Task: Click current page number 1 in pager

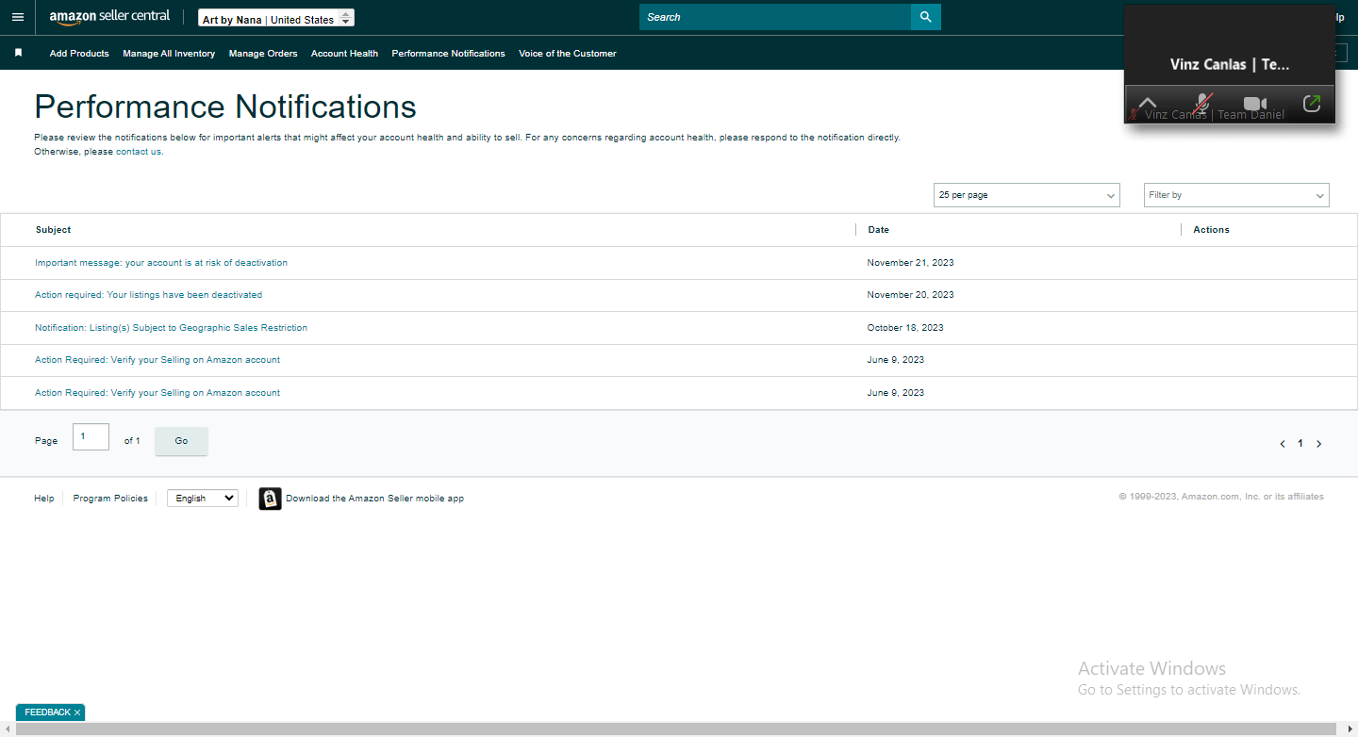Action: tap(1300, 444)
